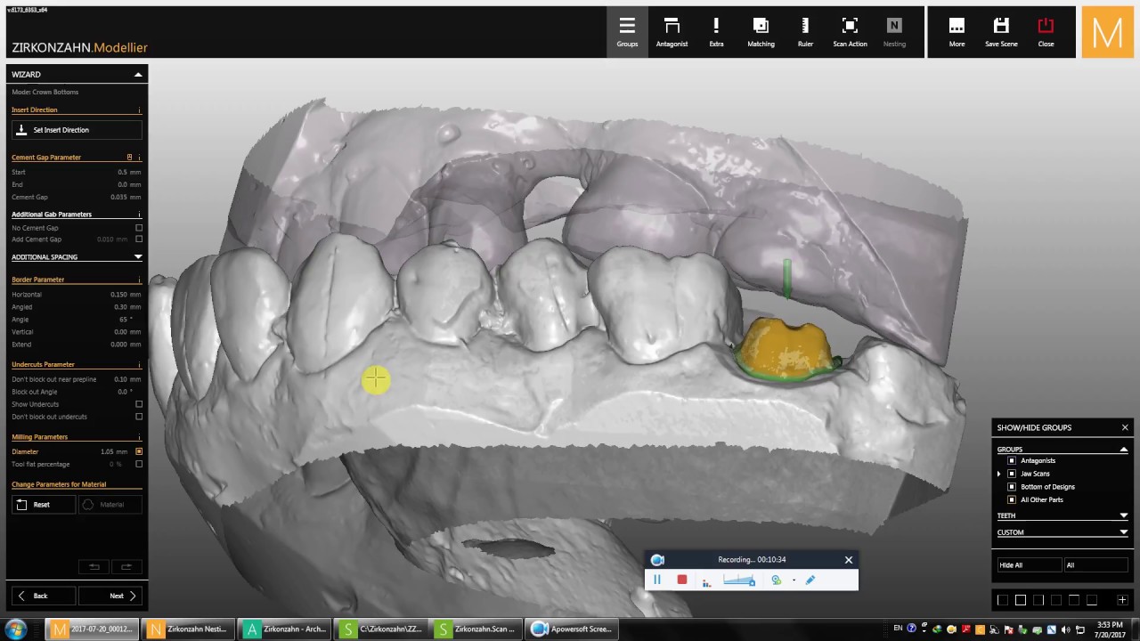This screenshot has height=641, width=1140.
Task: Show Additional Gab Parameters info icon
Action: coord(139,215)
